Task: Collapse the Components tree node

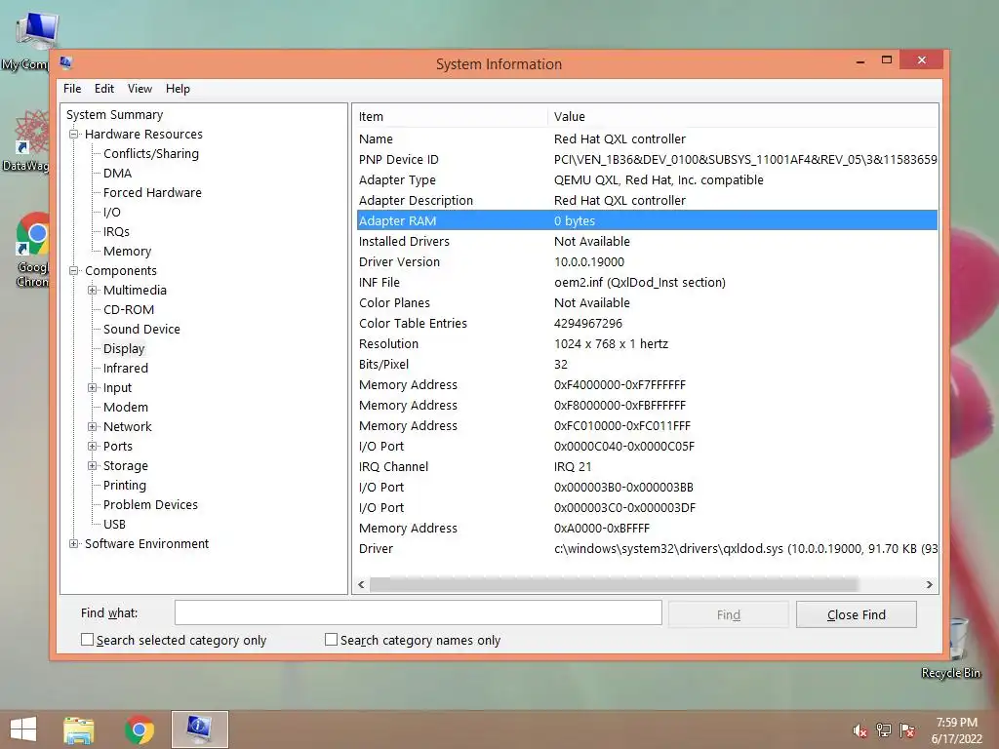Action: [x=74, y=271]
